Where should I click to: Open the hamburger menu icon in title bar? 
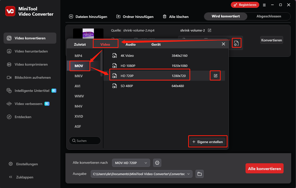coord(264,5)
